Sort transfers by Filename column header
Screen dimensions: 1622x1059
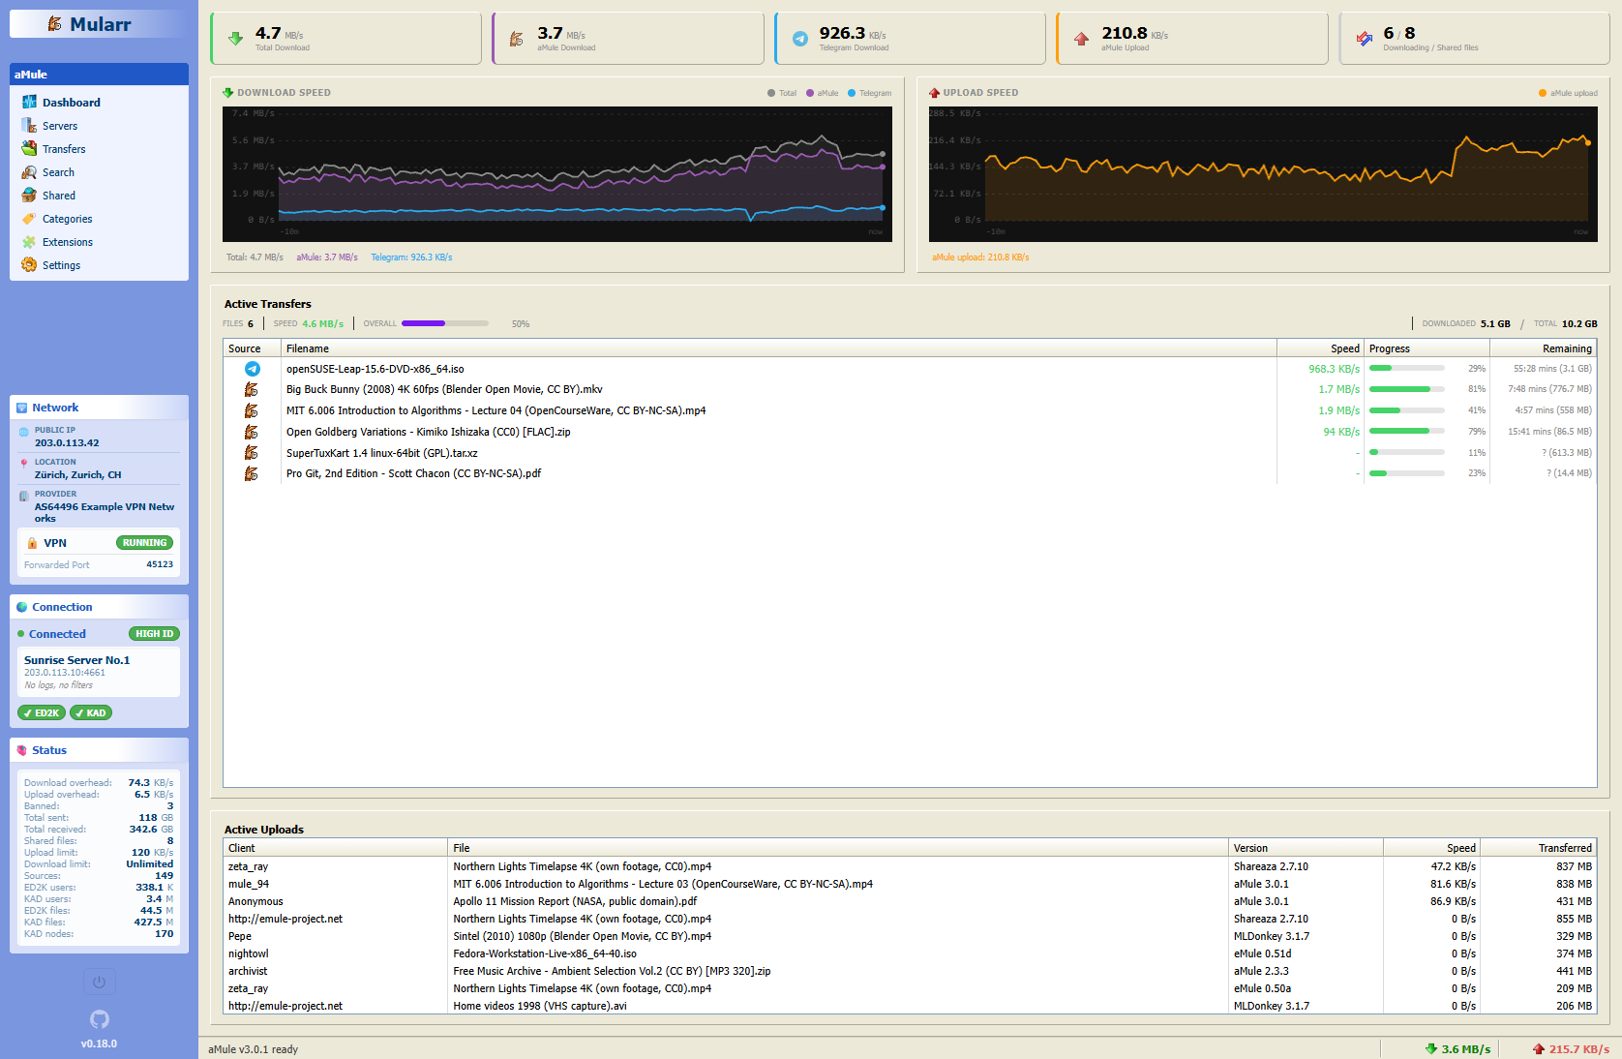point(778,348)
